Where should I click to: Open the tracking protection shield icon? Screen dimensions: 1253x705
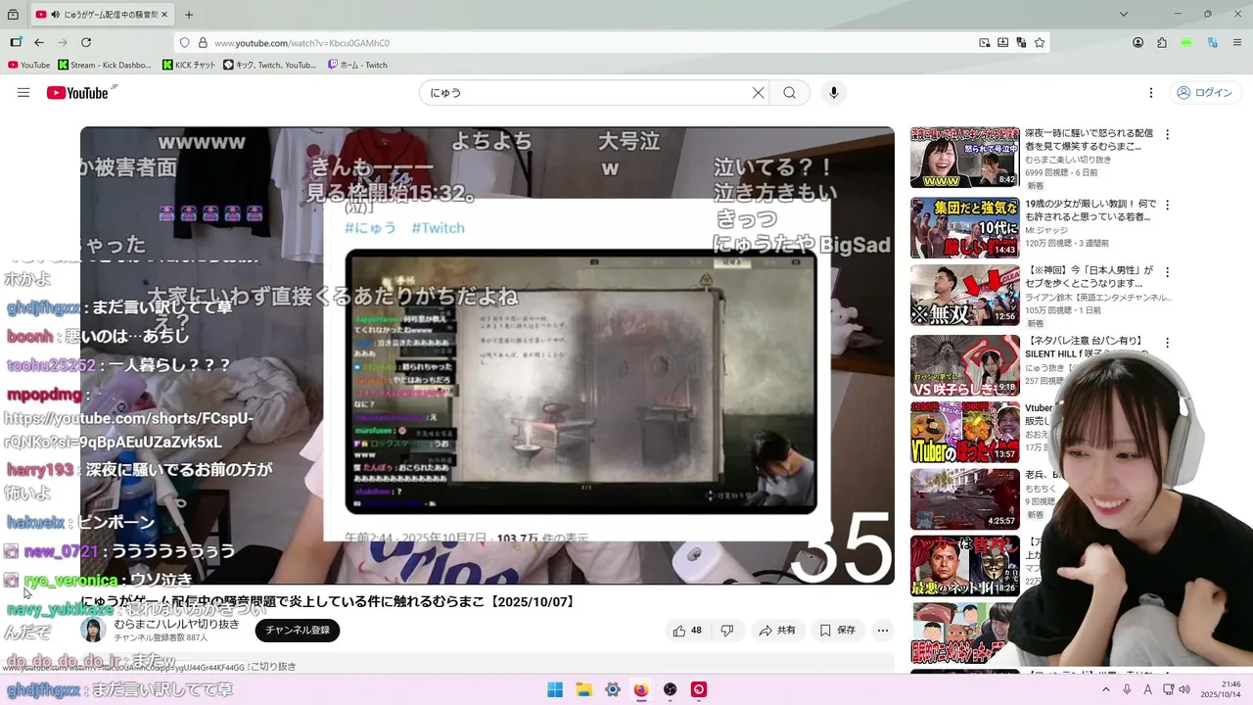pos(185,43)
